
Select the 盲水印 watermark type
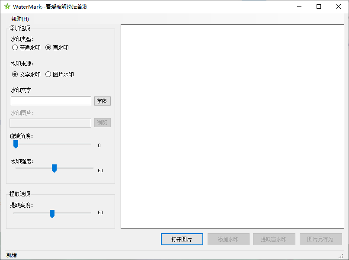tap(48, 48)
